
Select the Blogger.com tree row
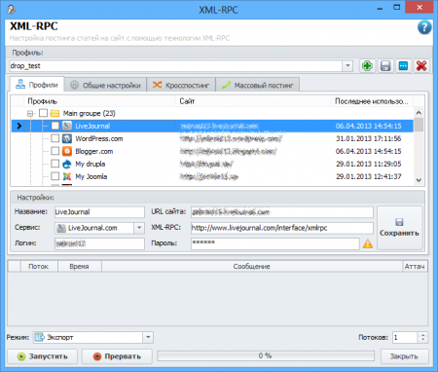(x=212, y=151)
